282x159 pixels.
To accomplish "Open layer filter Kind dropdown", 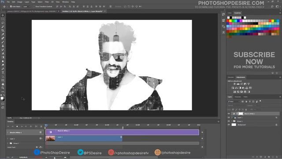I will pyautogui.click(x=234, y=102).
